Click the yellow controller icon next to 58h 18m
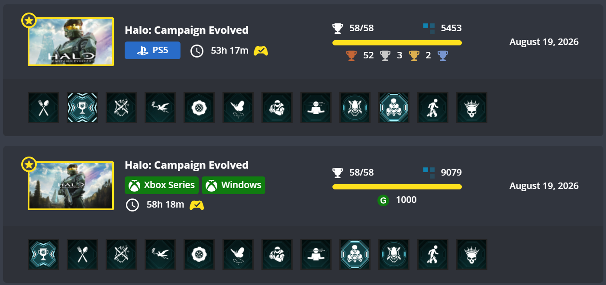 [x=197, y=205]
